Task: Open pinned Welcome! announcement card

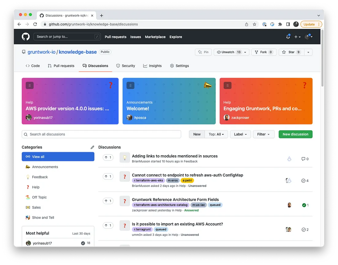Action: click(x=169, y=101)
